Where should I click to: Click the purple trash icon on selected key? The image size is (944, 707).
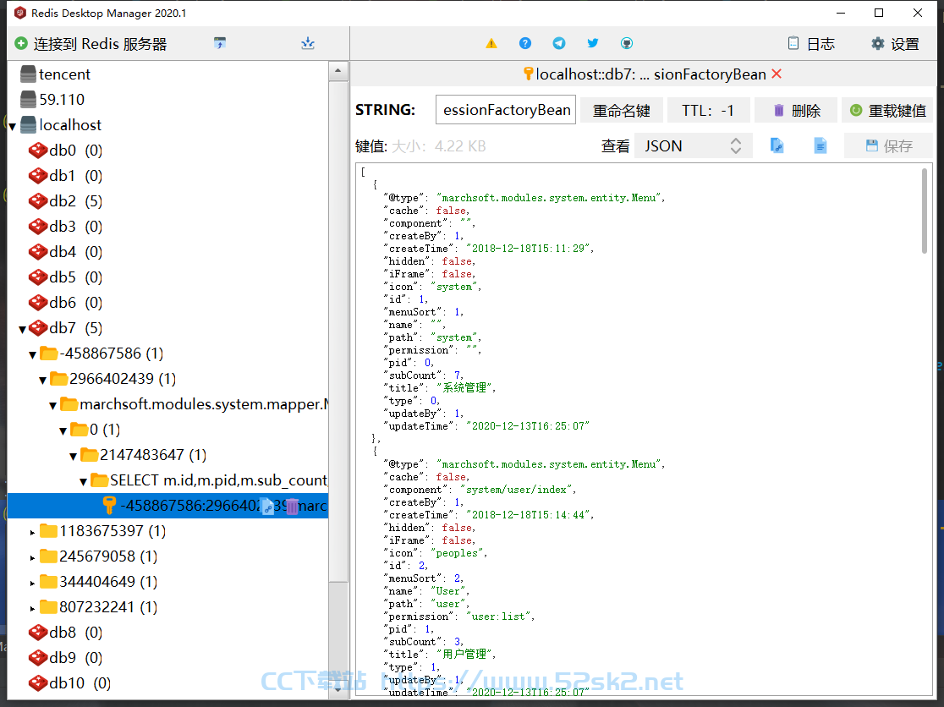(291, 507)
